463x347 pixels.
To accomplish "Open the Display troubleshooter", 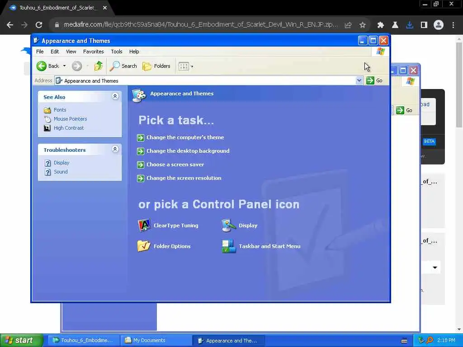I will (61, 163).
